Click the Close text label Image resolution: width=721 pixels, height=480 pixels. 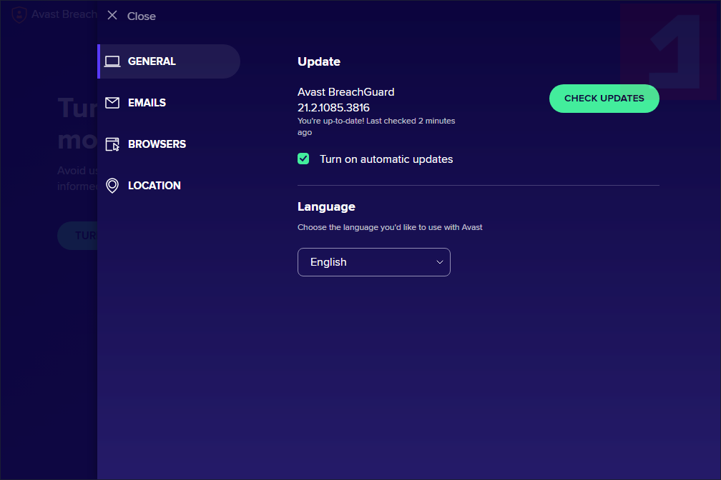(x=142, y=16)
